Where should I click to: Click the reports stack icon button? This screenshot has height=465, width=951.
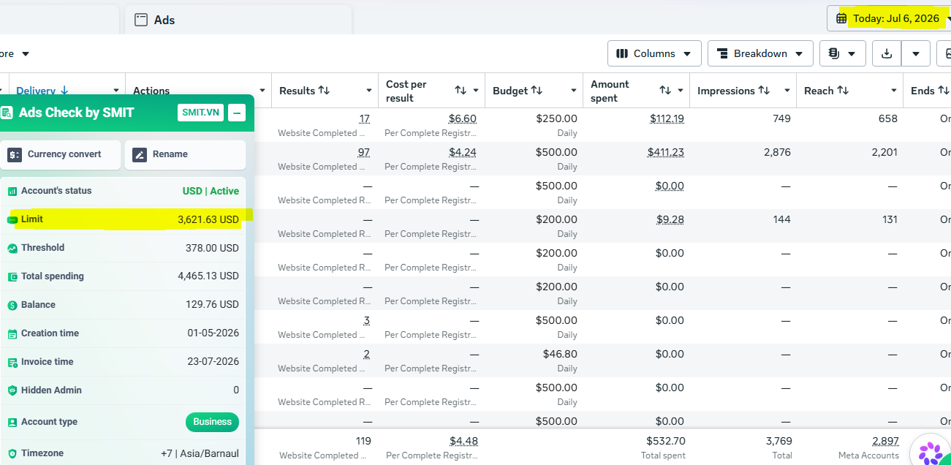[843, 53]
